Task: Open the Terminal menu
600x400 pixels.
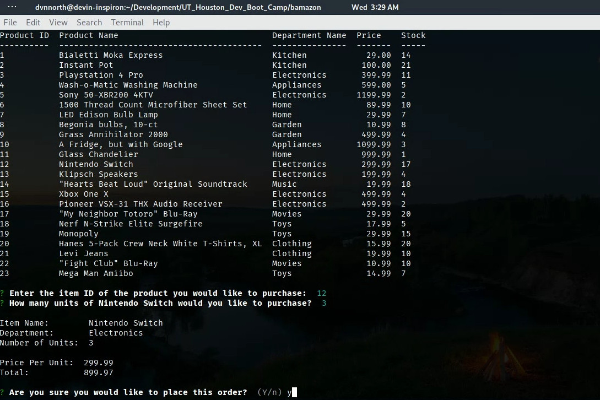Action: (x=127, y=23)
